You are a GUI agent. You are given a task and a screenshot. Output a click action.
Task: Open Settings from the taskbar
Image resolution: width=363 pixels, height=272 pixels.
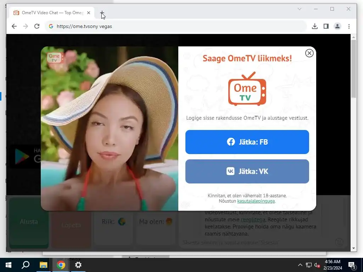point(78,265)
